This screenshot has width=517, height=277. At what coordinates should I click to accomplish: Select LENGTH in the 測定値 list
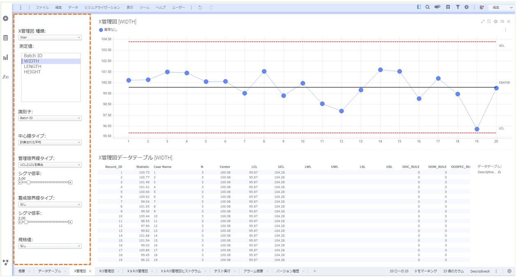[x=51, y=66]
